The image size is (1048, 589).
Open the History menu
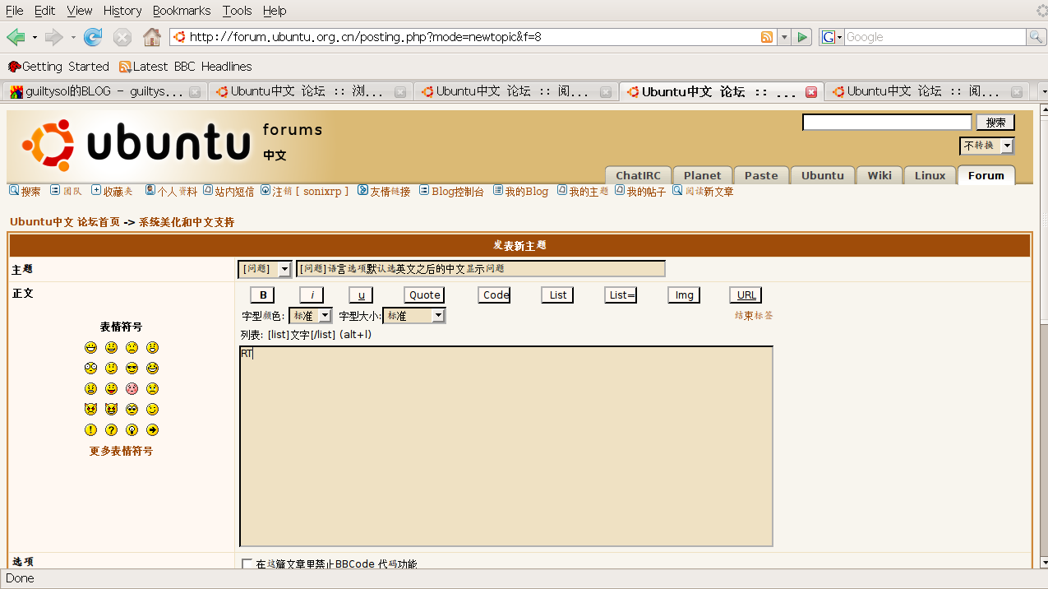(x=122, y=11)
